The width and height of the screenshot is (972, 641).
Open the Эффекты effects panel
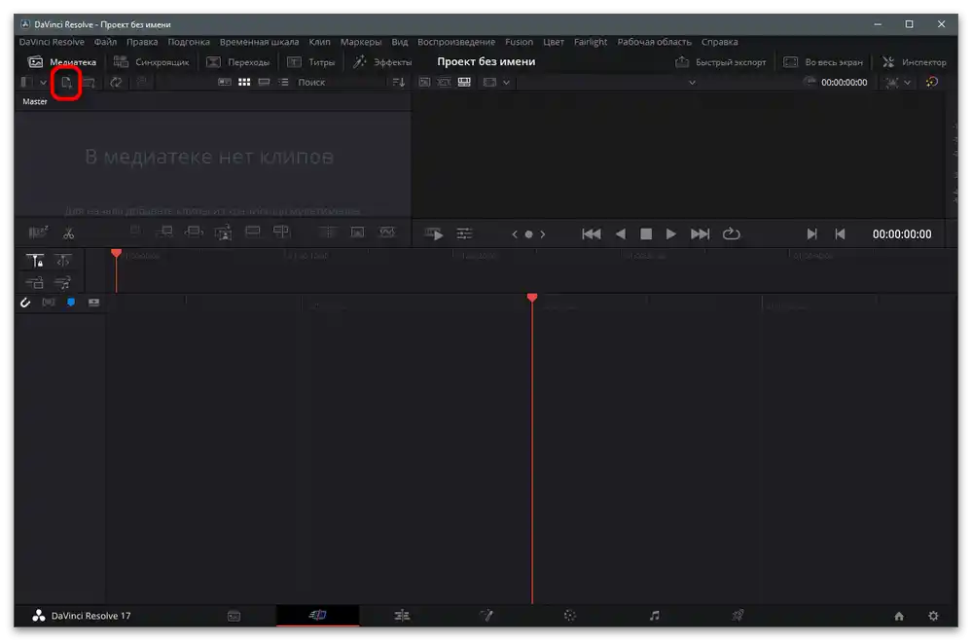point(382,62)
